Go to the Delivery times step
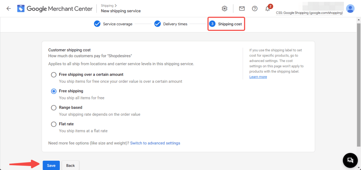The width and height of the screenshot is (361, 170). pyautogui.click(x=171, y=24)
